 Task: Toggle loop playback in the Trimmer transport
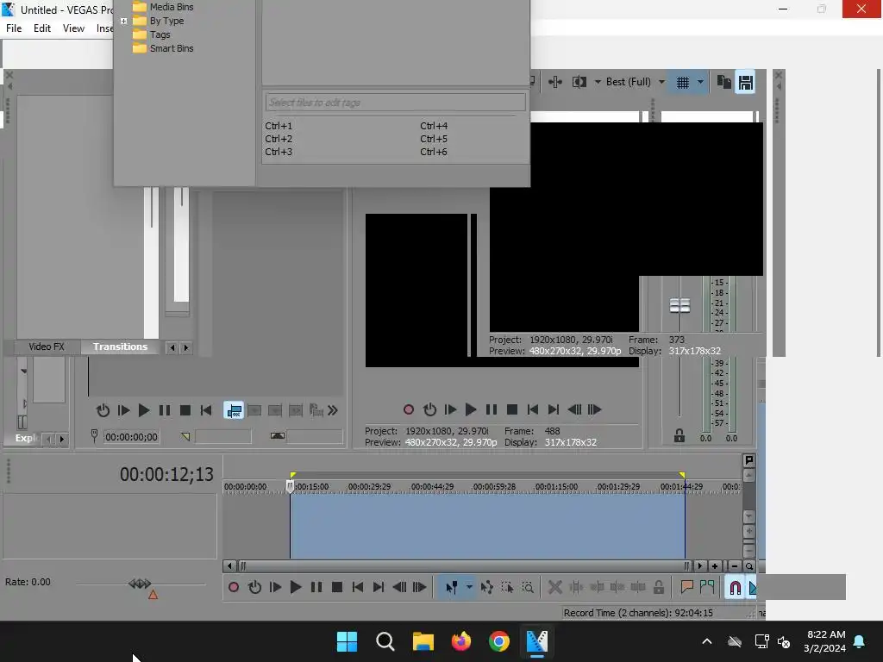pos(103,410)
